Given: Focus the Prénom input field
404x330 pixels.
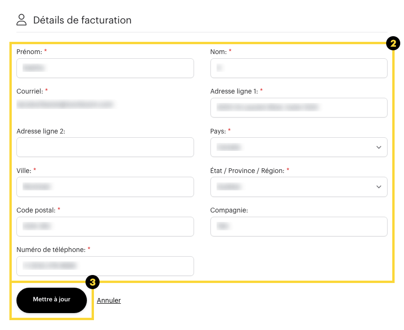Looking at the screenshot, I should coord(105,68).
